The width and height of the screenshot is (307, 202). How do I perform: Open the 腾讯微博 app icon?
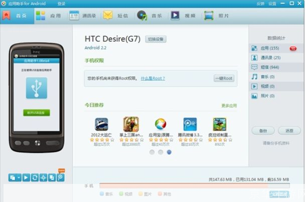[190, 124]
